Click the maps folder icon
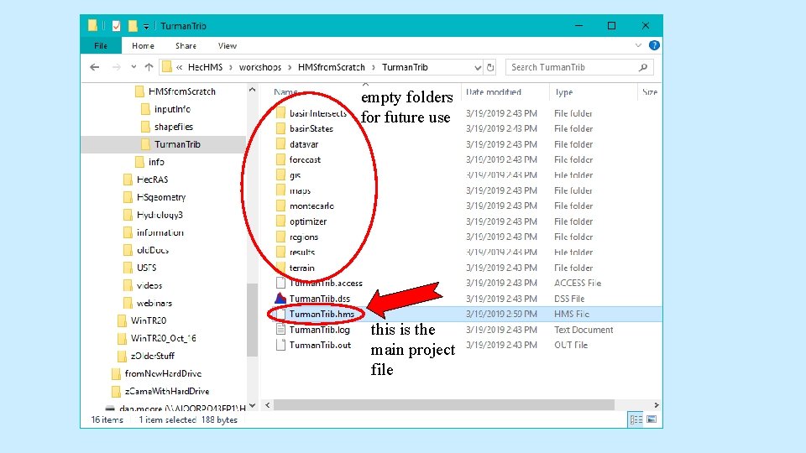806x453 pixels. [280, 190]
